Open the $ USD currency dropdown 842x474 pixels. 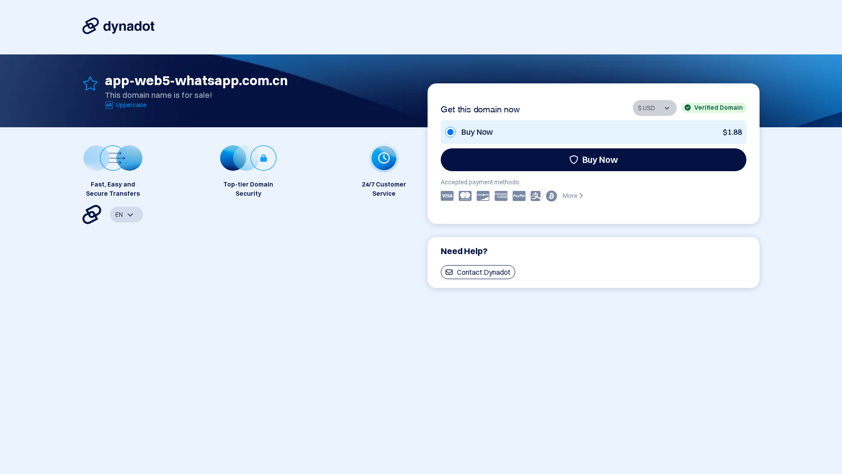(654, 108)
